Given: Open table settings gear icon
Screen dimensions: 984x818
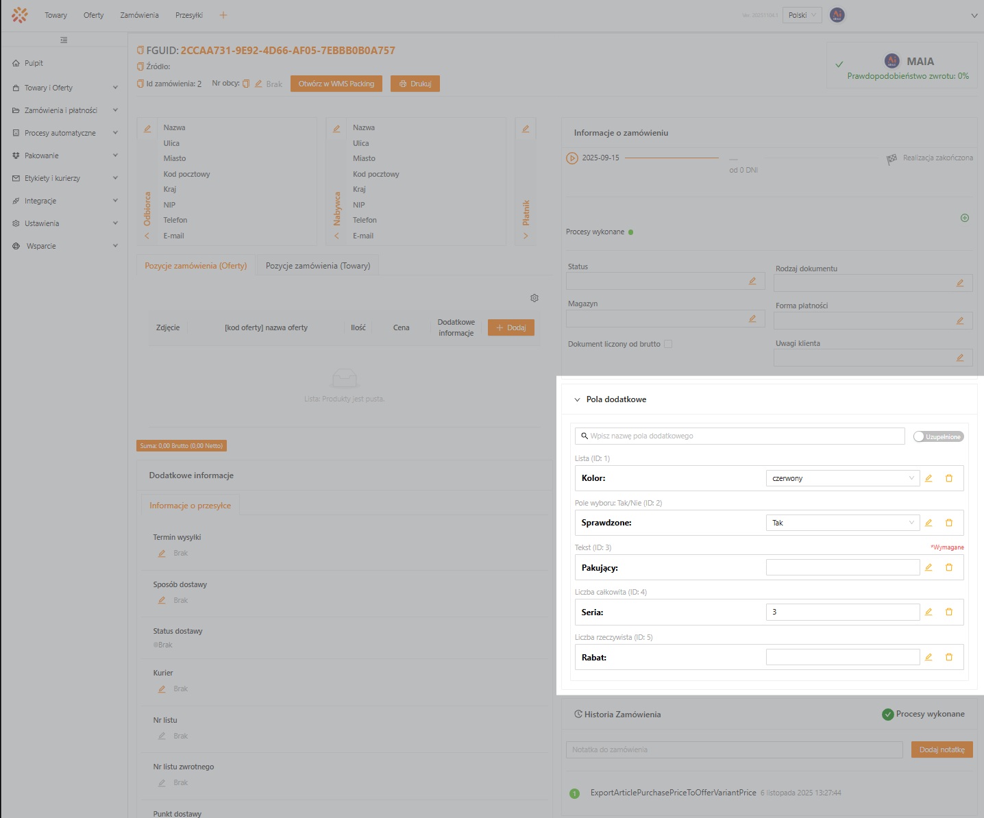Looking at the screenshot, I should click(534, 298).
